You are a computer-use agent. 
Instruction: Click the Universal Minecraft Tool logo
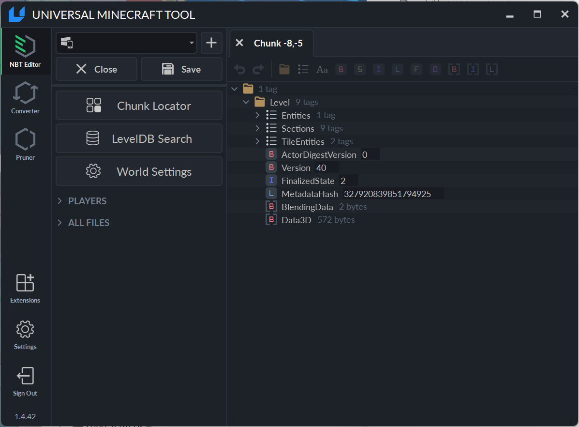pos(16,15)
